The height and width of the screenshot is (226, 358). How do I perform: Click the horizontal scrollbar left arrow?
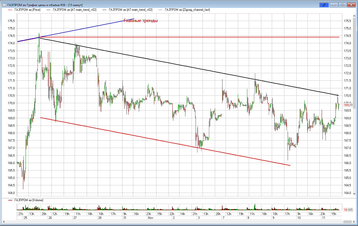(4, 222)
